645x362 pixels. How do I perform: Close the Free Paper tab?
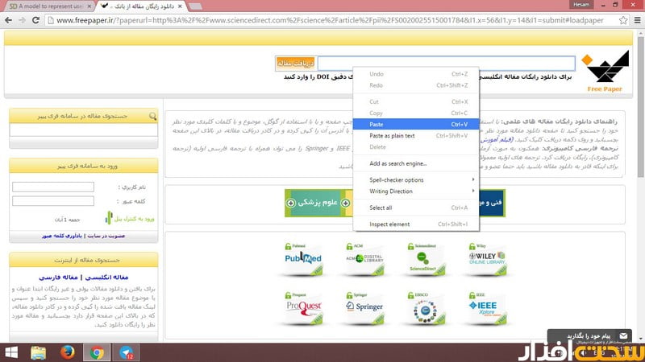point(180,6)
